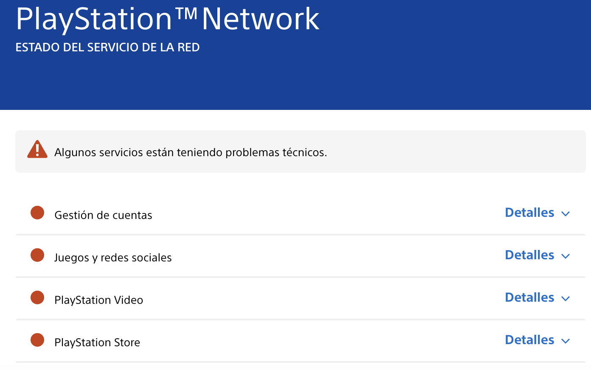
Task: Expand the chevron for PlayStation Store
Action: pyautogui.click(x=565, y=341)
